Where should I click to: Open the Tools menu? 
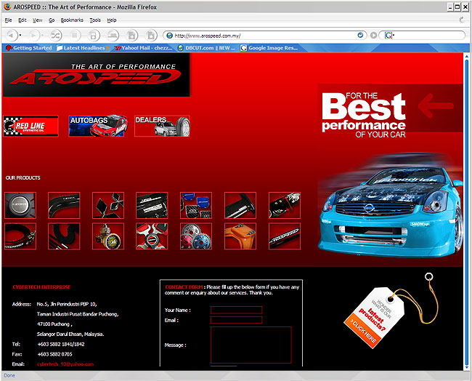click(95, 20)
